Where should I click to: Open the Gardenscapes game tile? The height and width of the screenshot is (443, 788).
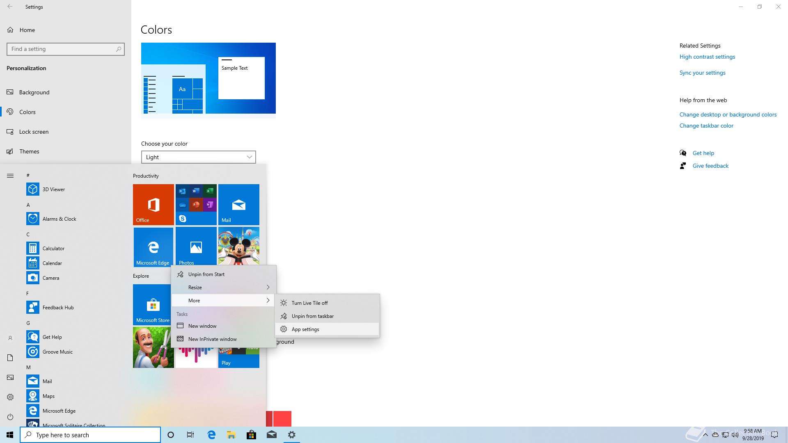coord(152,347)
